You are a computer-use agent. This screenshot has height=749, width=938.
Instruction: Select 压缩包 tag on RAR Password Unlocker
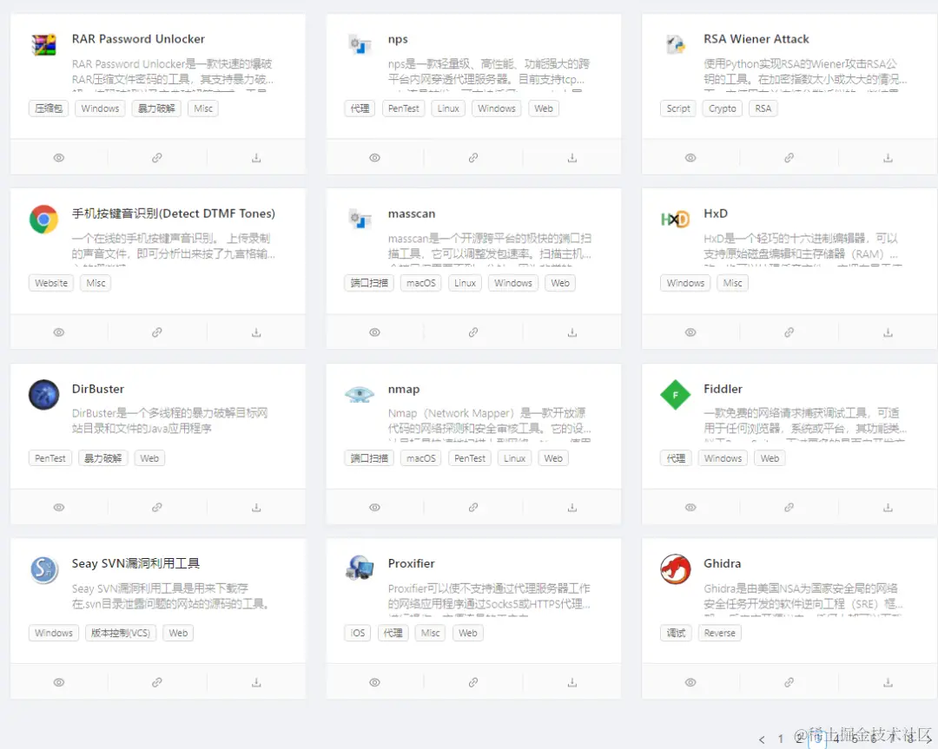click(49, 108)
